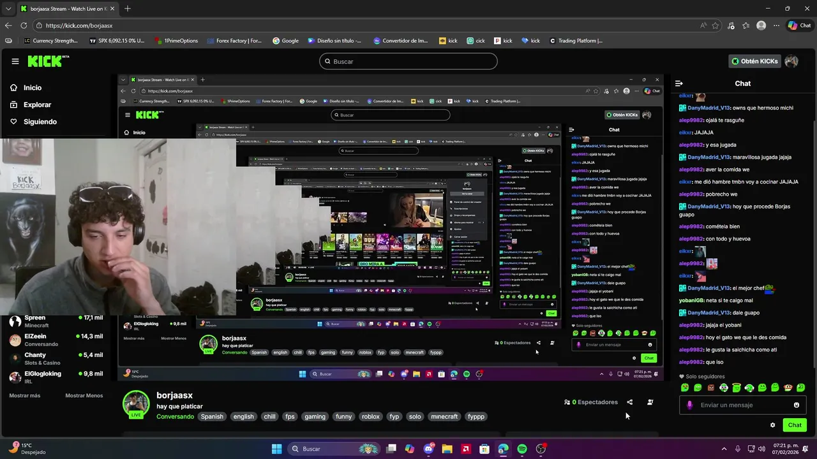Open the tab list dropdown in Edge

(8, 8)
